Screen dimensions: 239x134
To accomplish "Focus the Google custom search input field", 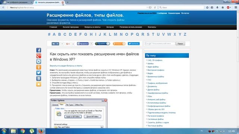I will click(160, 44).
